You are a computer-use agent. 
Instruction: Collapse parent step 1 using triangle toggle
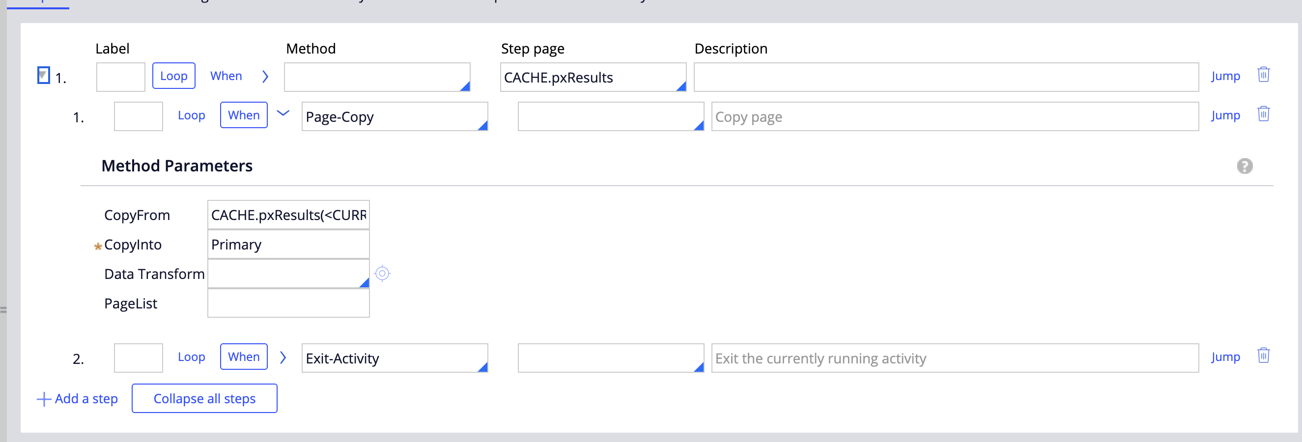click(44, 76)
